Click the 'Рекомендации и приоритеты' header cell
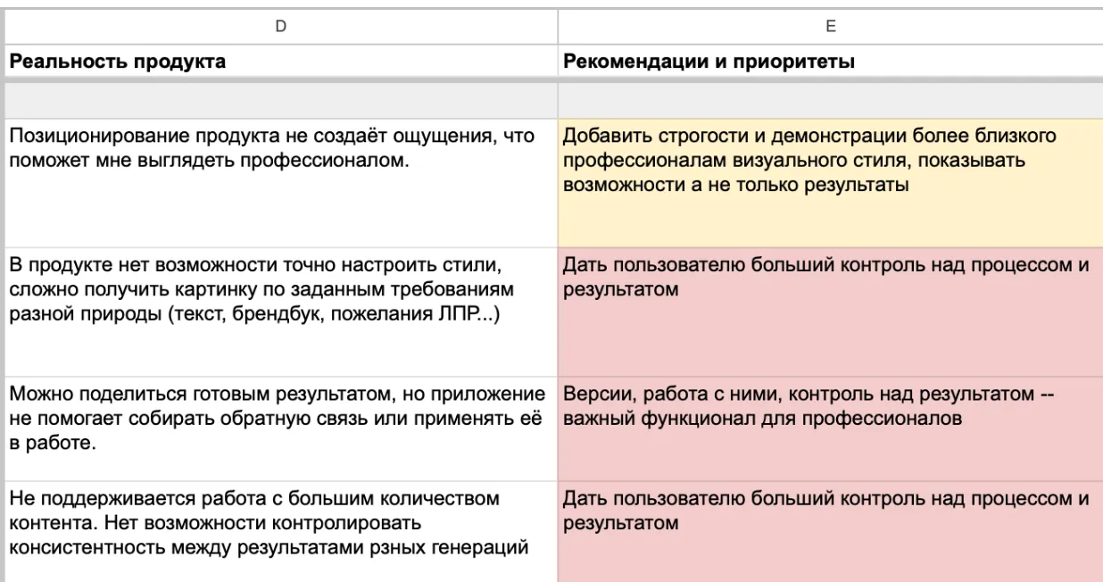 click(829, 62)
